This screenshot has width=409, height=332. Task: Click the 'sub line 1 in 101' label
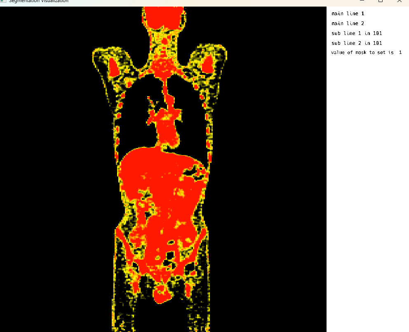point(357,33)
